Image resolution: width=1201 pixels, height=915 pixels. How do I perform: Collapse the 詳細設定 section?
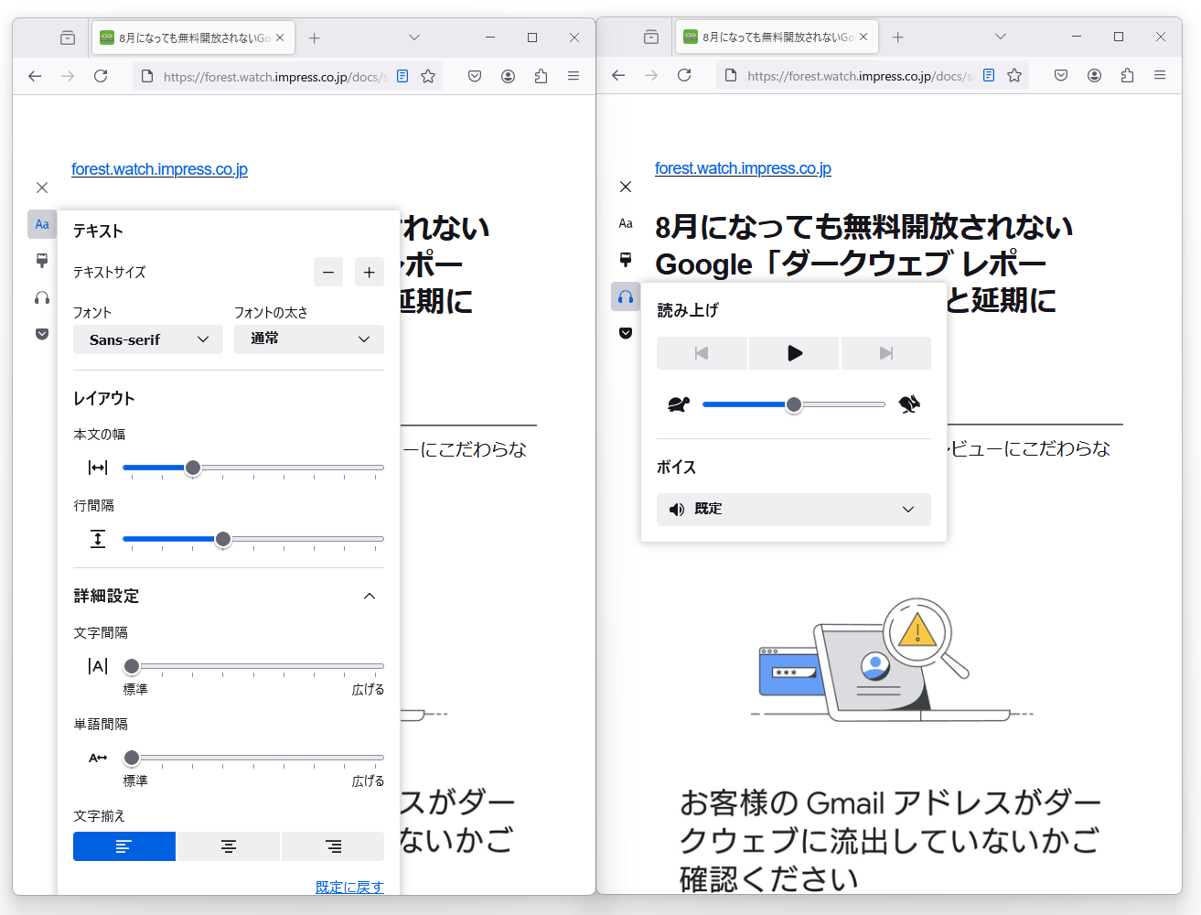click(x=370, y=596)
